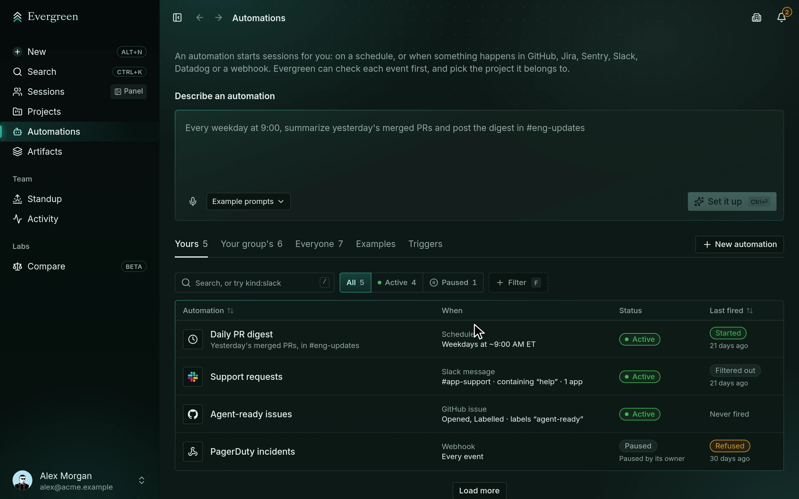Switch to the Yours tab

(x=191, y=244)
